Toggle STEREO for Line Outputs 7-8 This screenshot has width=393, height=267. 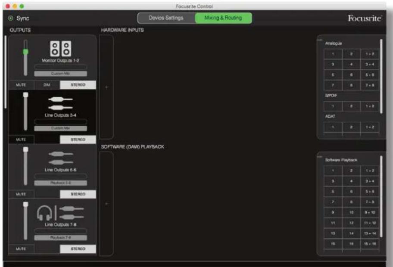tap(78, 249)
